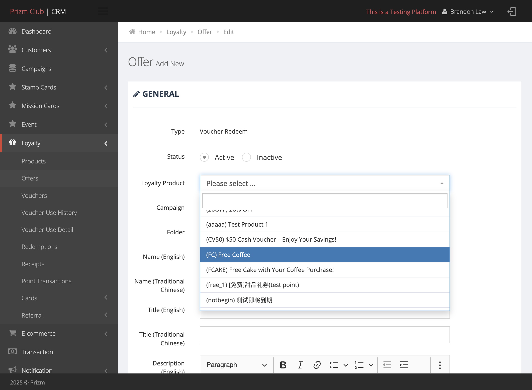The width and height of the screenshot is (532, 390).
Task: Insert bulleted list in editor toolbar
Action: [334, 365]
